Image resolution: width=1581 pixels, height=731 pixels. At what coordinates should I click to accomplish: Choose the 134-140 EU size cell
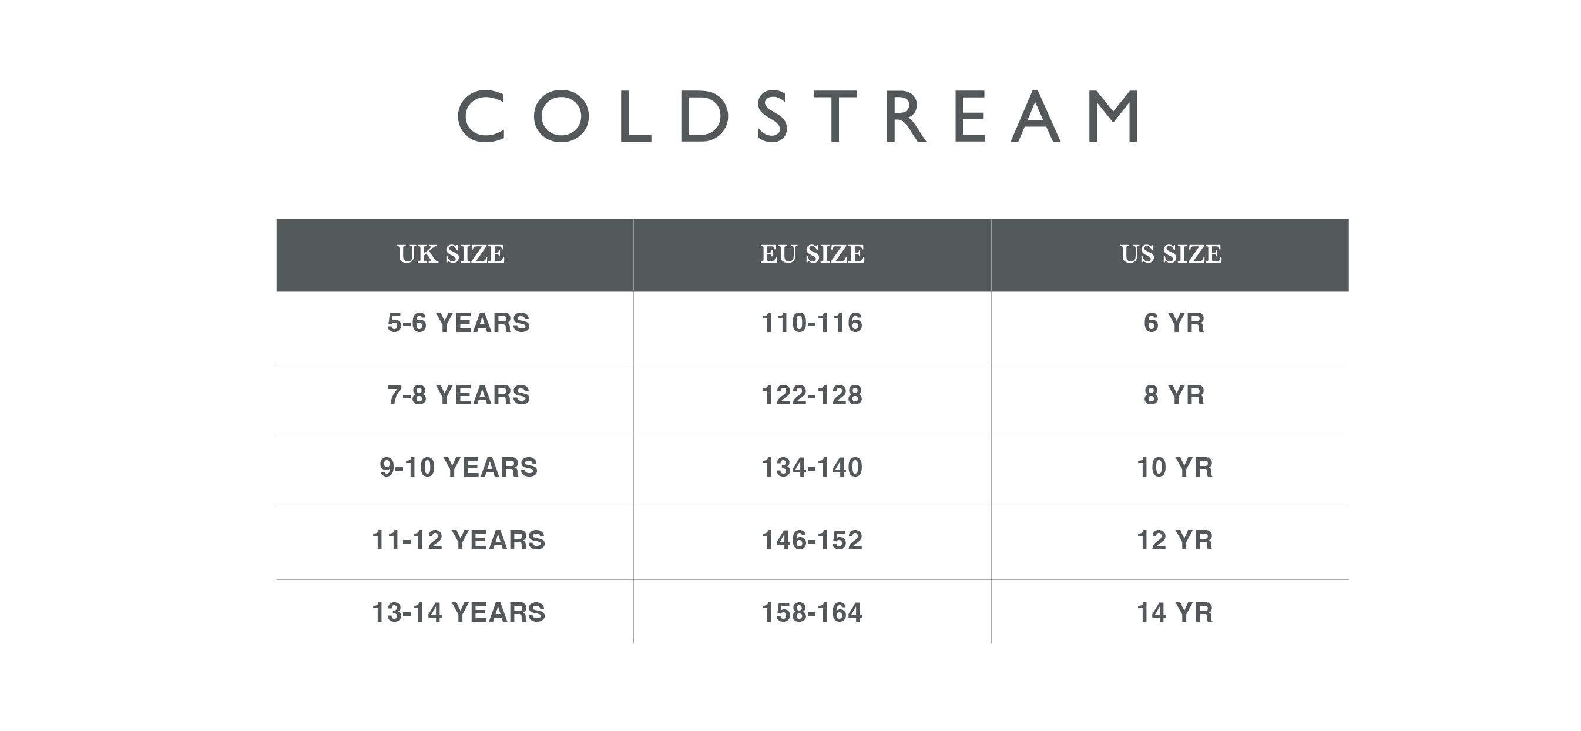coord(812,468)
